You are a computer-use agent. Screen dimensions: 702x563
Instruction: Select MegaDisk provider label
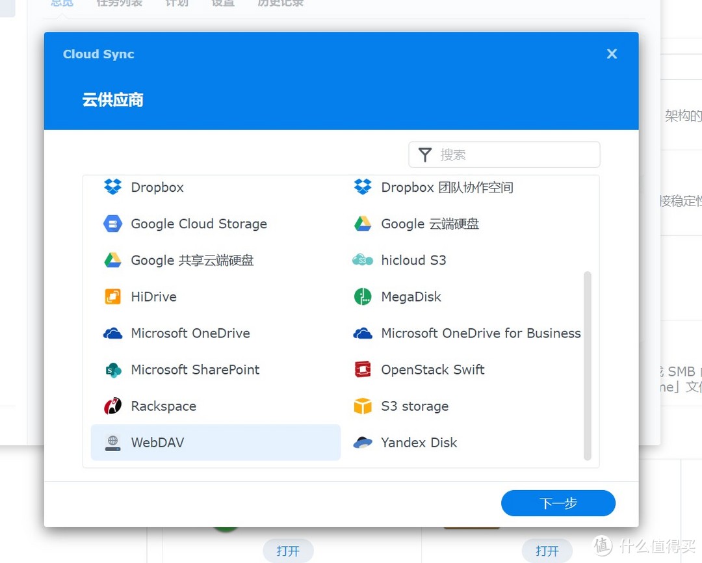(411, 296)
